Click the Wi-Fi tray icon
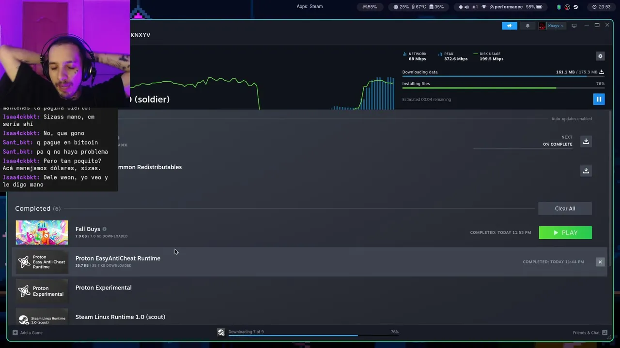Image resolution: width=620 pixels, height=348 pixels. 484,7
